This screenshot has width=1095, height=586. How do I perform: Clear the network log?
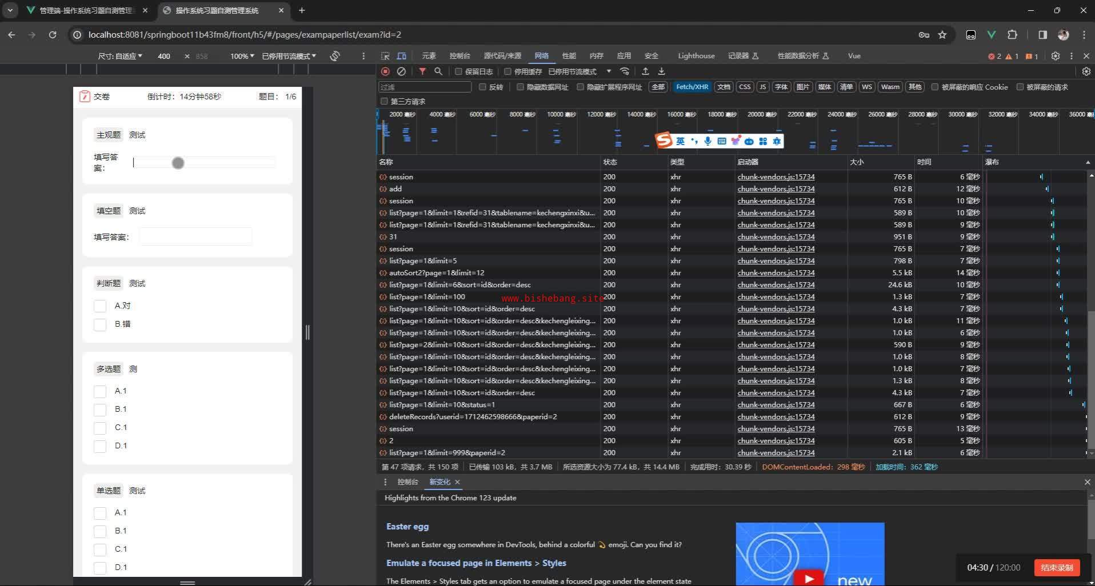pyautogui.click(x=401, y=71)
